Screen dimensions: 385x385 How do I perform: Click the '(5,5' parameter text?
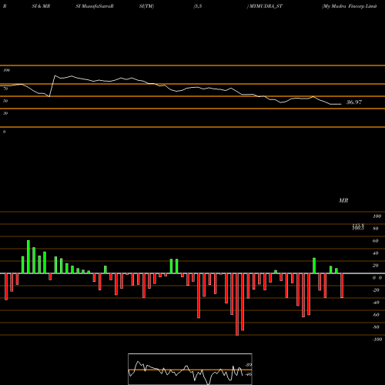pyautogui.click(x=198, y=6)
